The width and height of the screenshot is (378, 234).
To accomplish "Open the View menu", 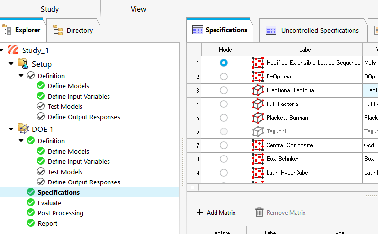I will click(138, 9).
